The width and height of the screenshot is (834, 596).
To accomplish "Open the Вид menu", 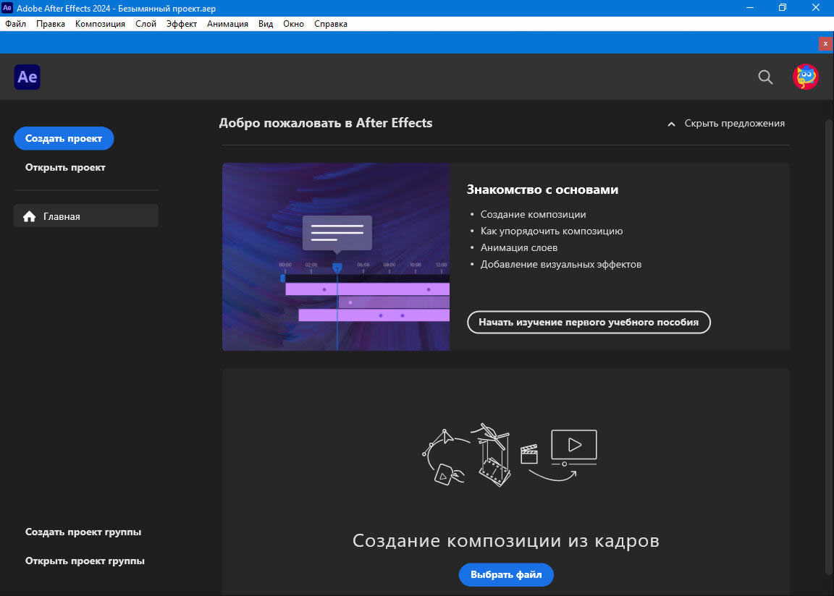I will tap(266, 24).
